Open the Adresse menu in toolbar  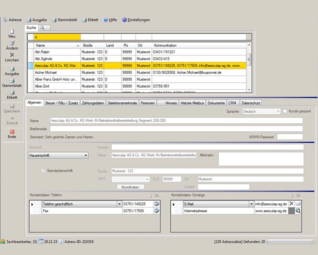(13, 20)
